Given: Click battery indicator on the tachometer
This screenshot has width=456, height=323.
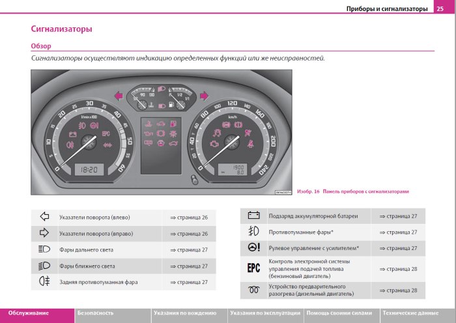Looking at the screenshot, I should (73, 134).
